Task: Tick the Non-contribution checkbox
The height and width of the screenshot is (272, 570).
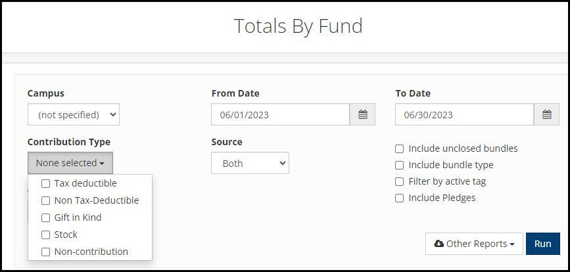Action: tap(45, 252)
